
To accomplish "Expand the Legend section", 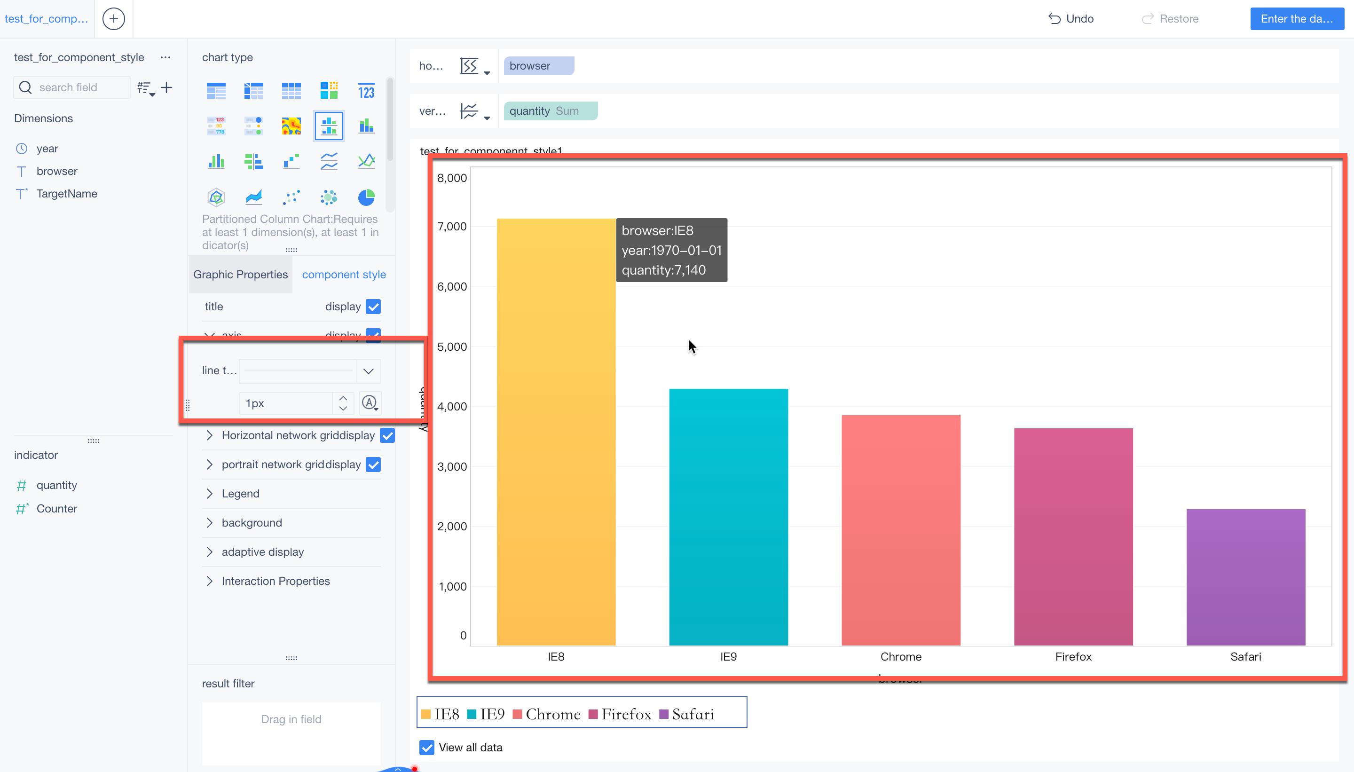I will pos(209,494).
